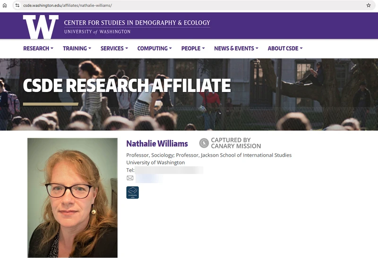Open the academia.edu profile icon
Image resolution: width=378 pixels, height=258 pixels.
click(x=133, y=192)
